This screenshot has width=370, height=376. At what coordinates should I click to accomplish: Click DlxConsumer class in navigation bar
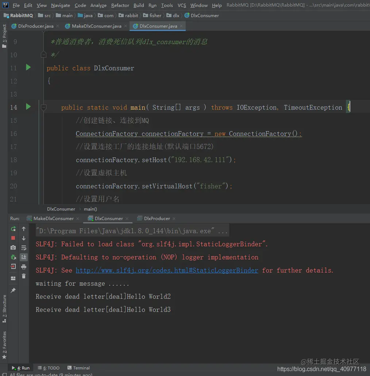tap(202, 15)
